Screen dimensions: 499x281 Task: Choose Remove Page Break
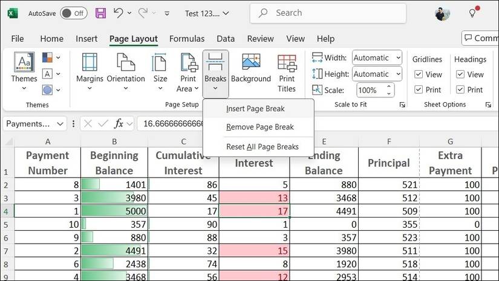coord(258,127)
